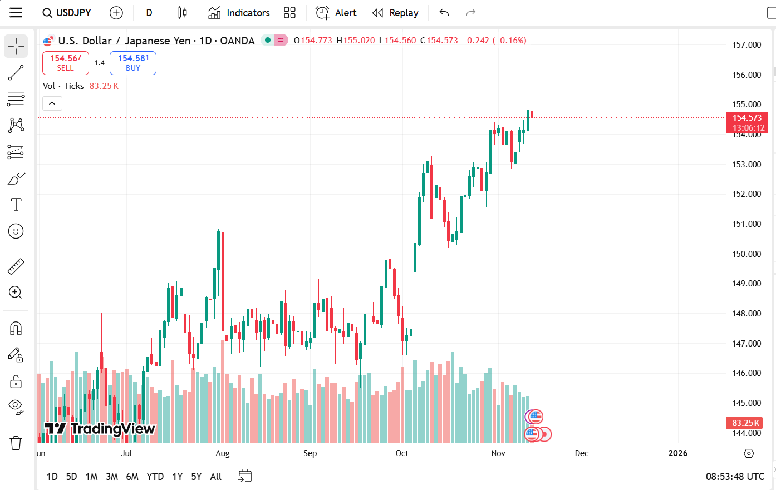
Task: Collapse the Vol Ticks pane
Action: [52, 103]
